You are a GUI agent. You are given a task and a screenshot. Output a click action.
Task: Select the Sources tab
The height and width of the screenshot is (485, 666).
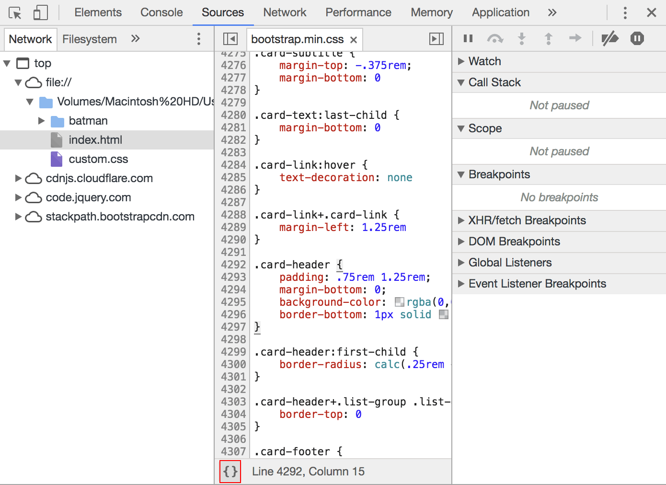click(223, 12)
